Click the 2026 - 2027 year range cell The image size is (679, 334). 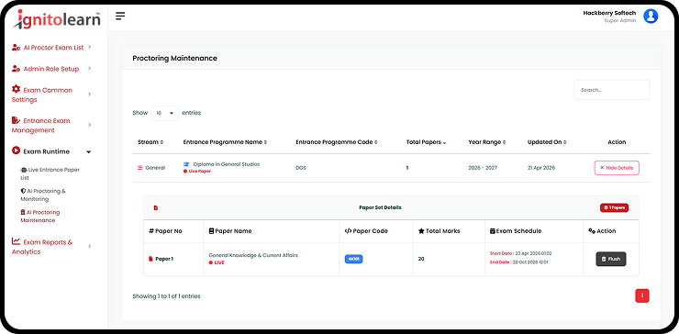[x=483, y=168]
